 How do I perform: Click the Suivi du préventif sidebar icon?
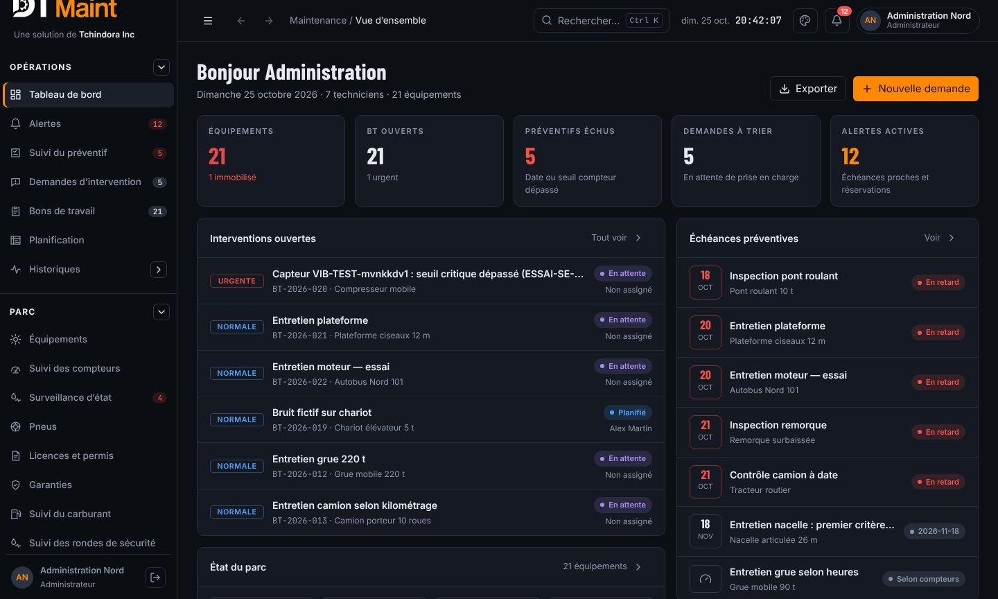(x=16, y=153)
